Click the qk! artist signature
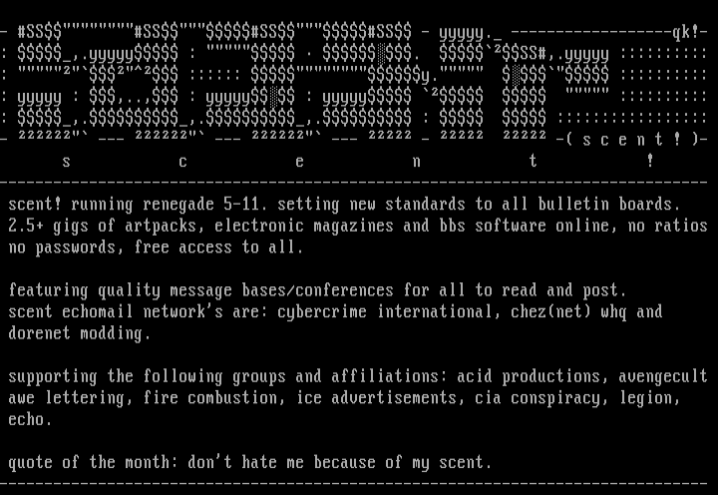 689,32
